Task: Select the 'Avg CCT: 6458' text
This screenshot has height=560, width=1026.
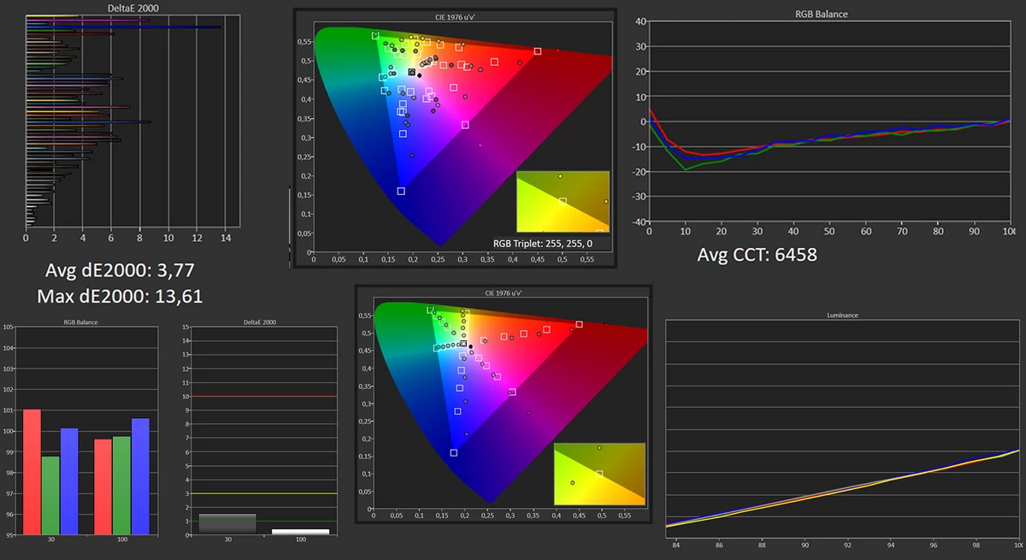Action: pyautogui.click(x=758, y=254)
